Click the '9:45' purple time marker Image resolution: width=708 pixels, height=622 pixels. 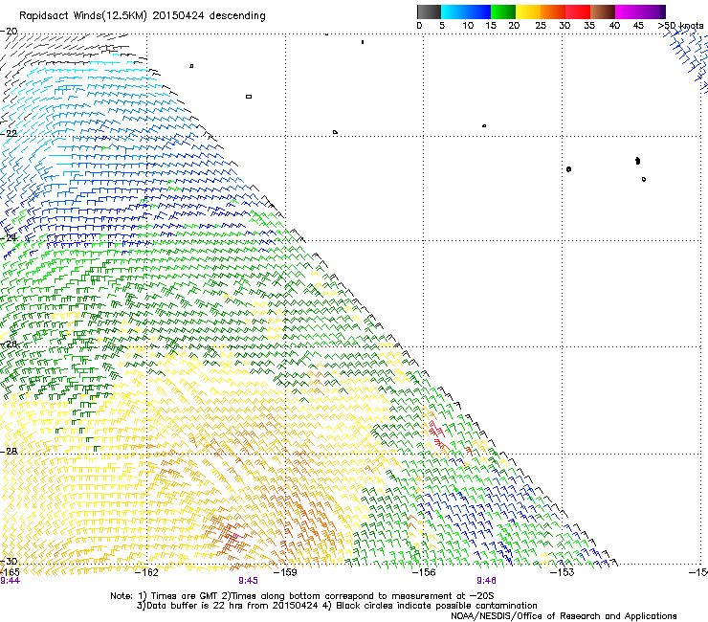pos(248,581)
